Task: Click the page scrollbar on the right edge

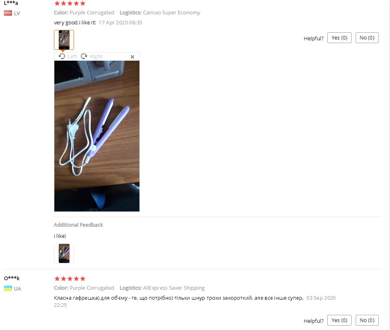Action: pos(388,165)
